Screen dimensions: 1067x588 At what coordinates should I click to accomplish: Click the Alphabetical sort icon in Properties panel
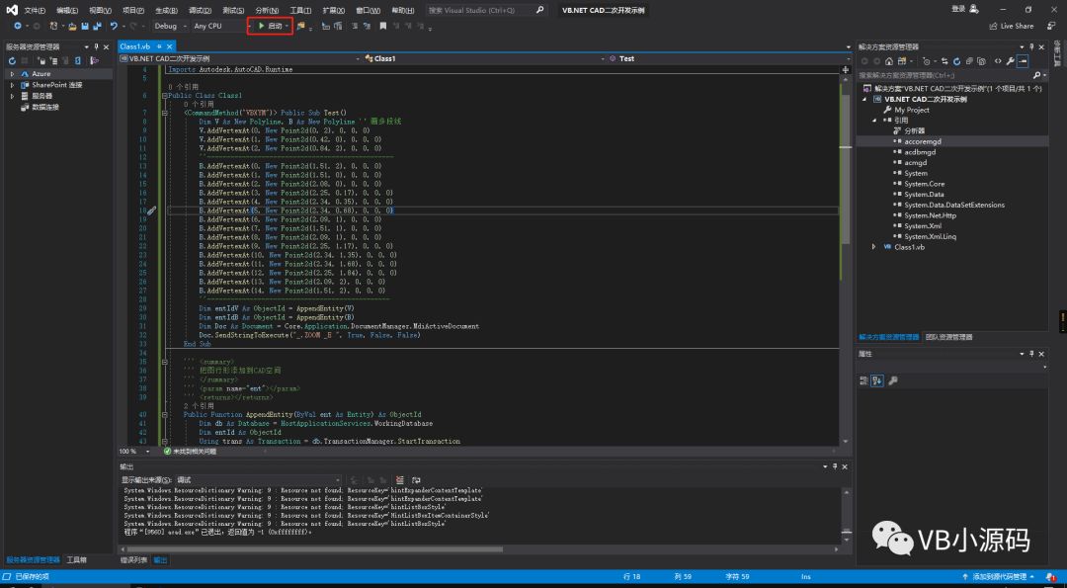tap(877, 380)
